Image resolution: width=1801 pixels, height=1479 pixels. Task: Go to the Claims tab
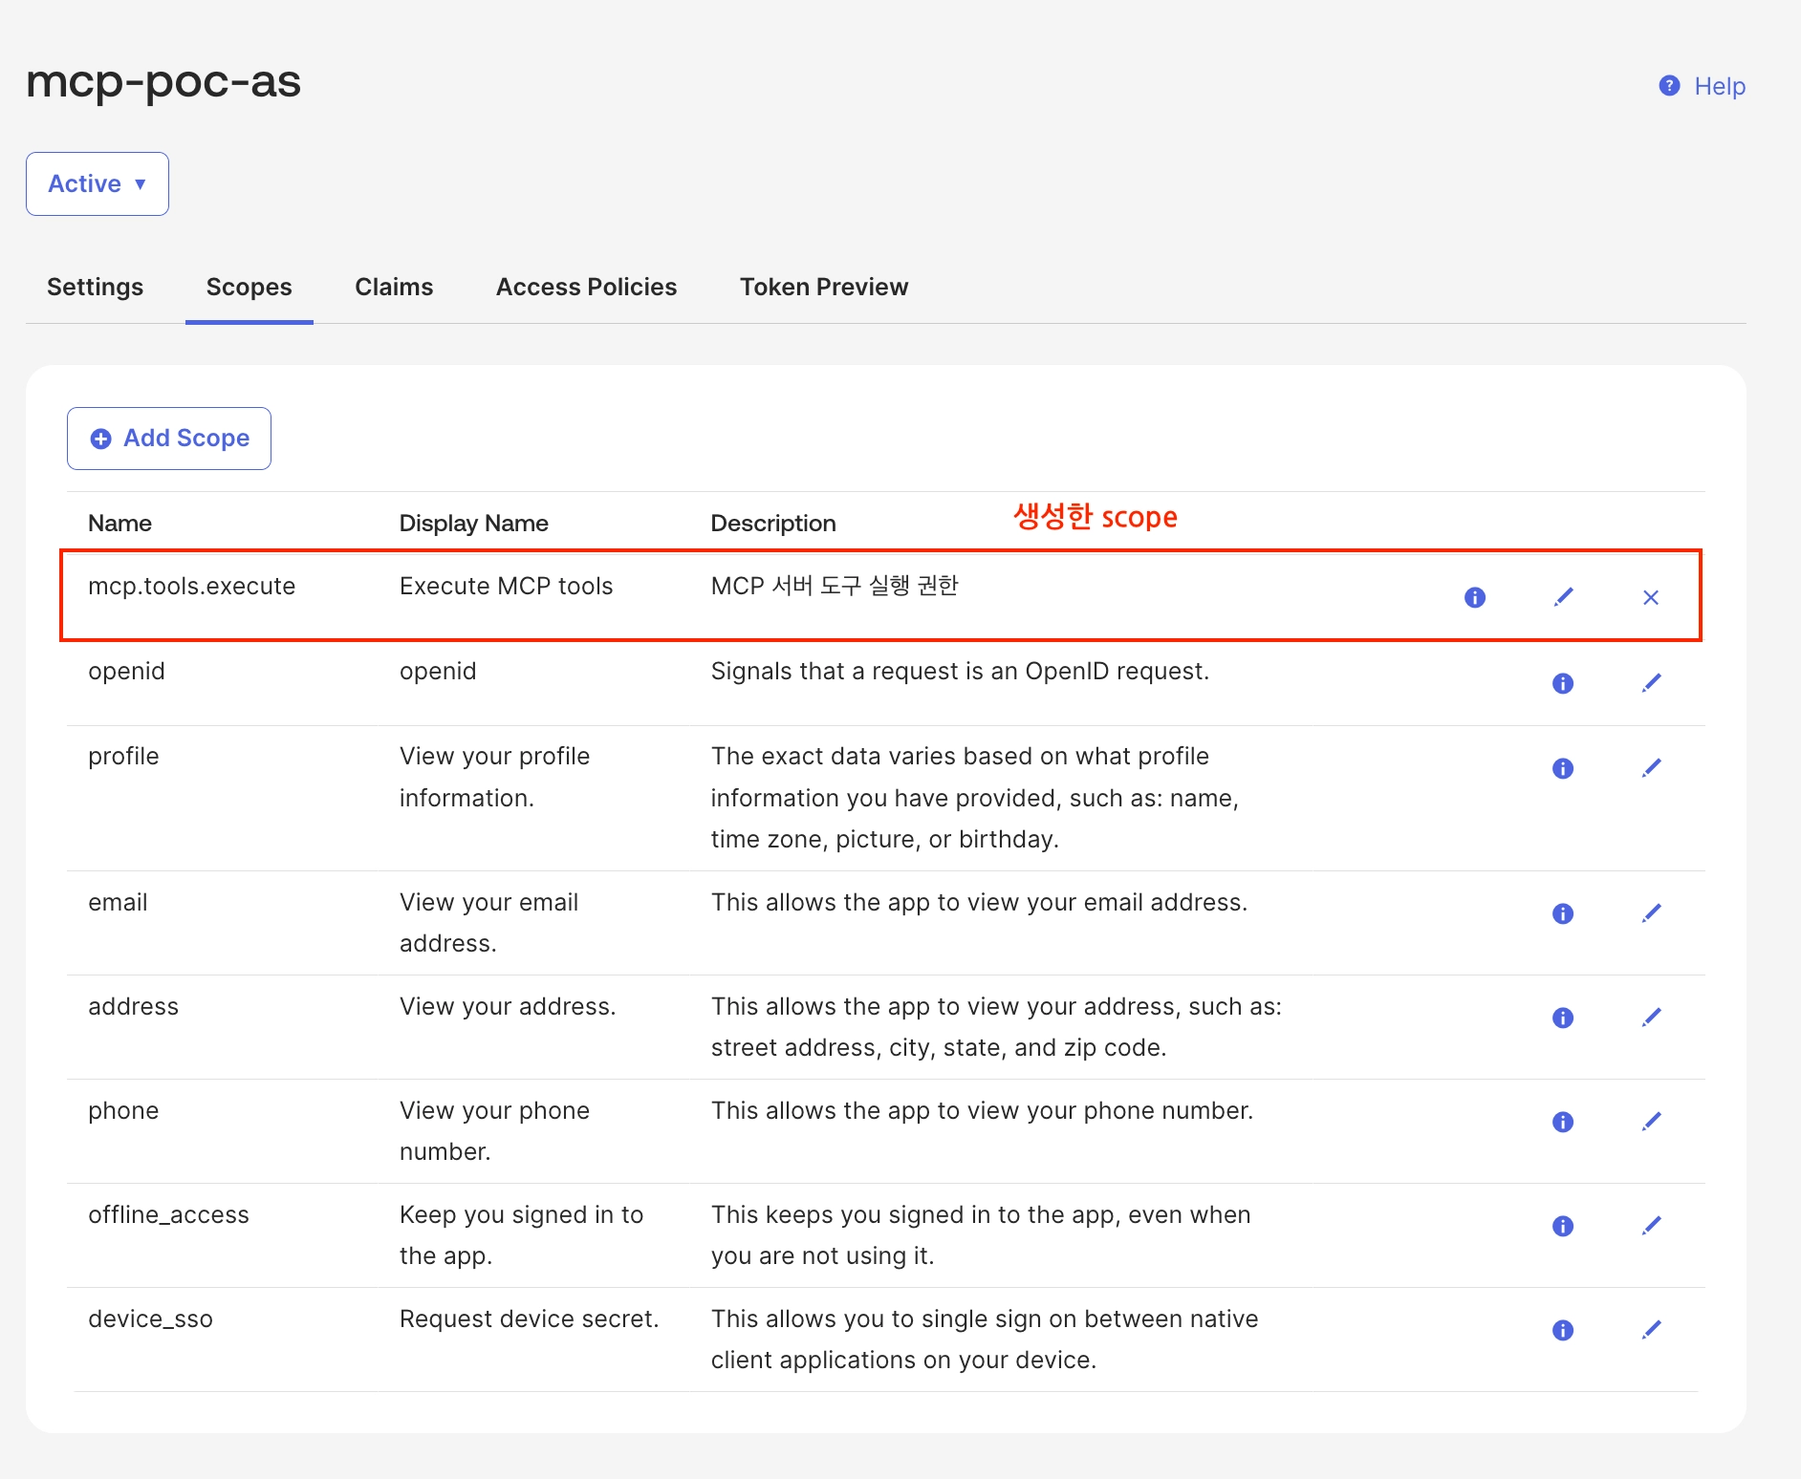point(394,287)
